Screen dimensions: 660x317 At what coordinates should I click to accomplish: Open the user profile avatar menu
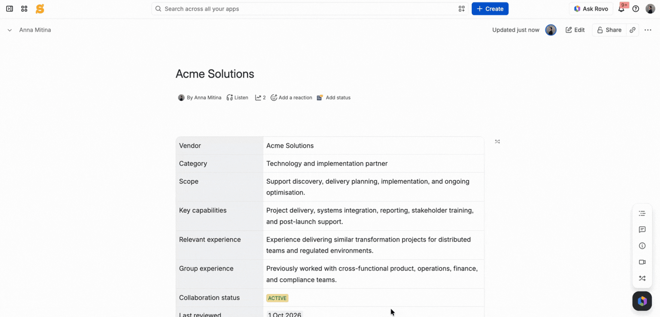[650, 9]
